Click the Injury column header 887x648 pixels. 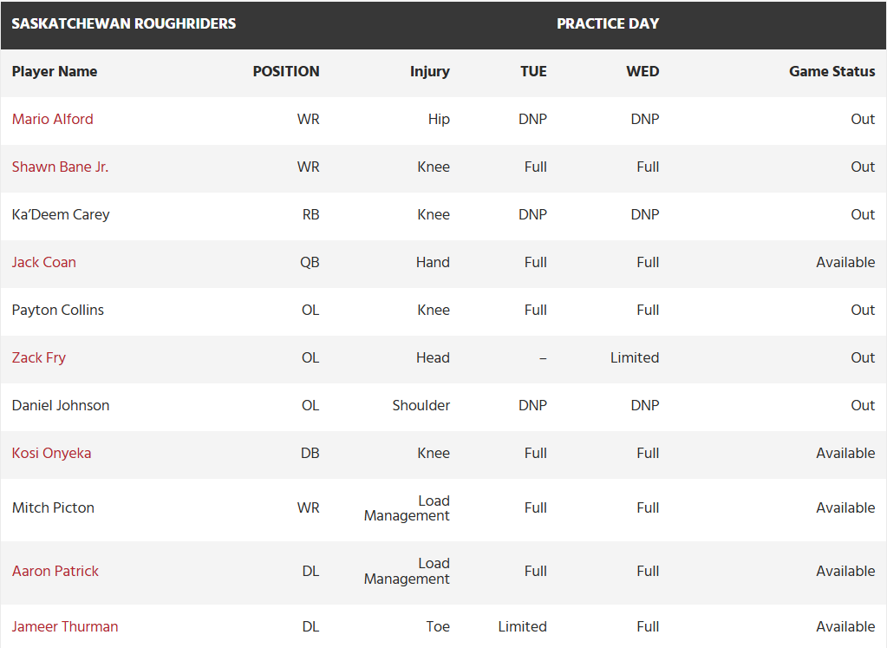click(x=430, y=71)
